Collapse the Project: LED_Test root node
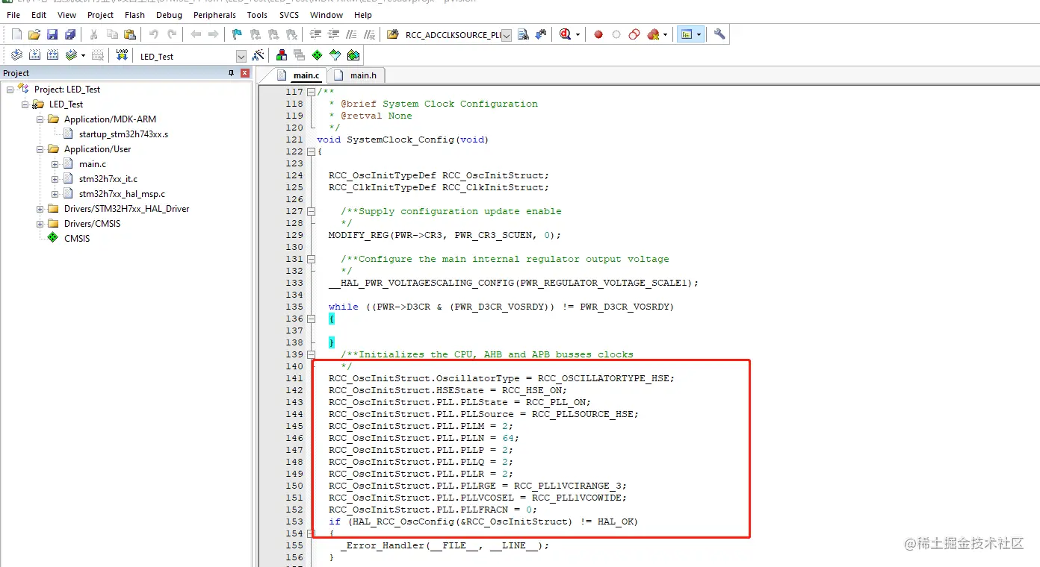This screenshot has height=567, width=1040. pyautogui.click(x=10, y=90)
